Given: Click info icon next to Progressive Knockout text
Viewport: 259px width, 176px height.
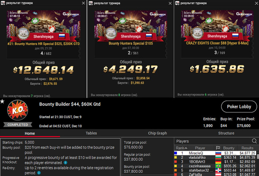Looking at the screenshot, I should tap(65, 163).
